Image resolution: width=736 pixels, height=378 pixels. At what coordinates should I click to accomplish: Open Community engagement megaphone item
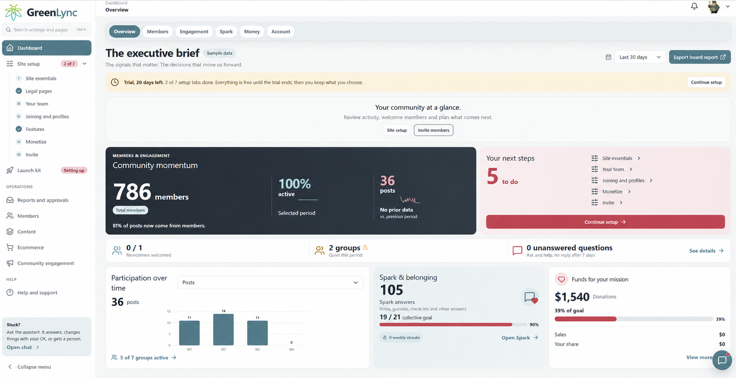tap(46, 263)
